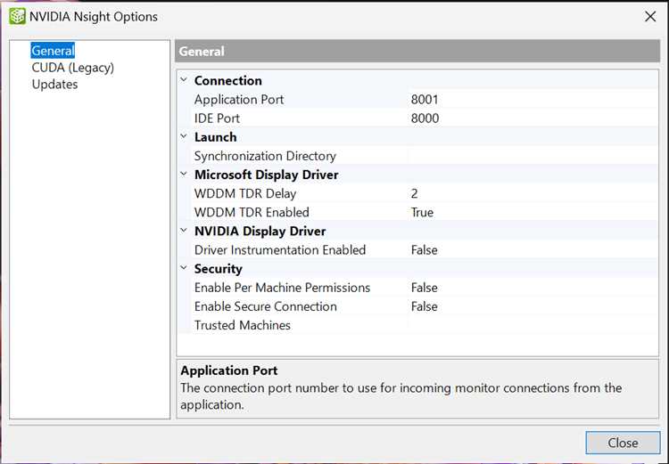
Task: Close the dialog with the X button
Action: click(650, 17)
